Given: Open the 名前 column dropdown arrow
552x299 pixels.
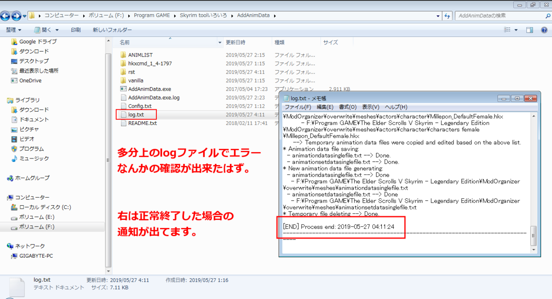Looking at the screenshot, I should tap(220, 42).
